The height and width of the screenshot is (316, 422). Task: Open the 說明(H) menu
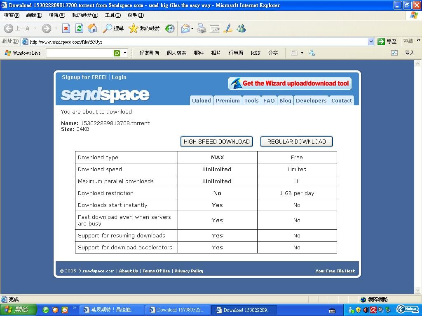[x=136, y=15]
